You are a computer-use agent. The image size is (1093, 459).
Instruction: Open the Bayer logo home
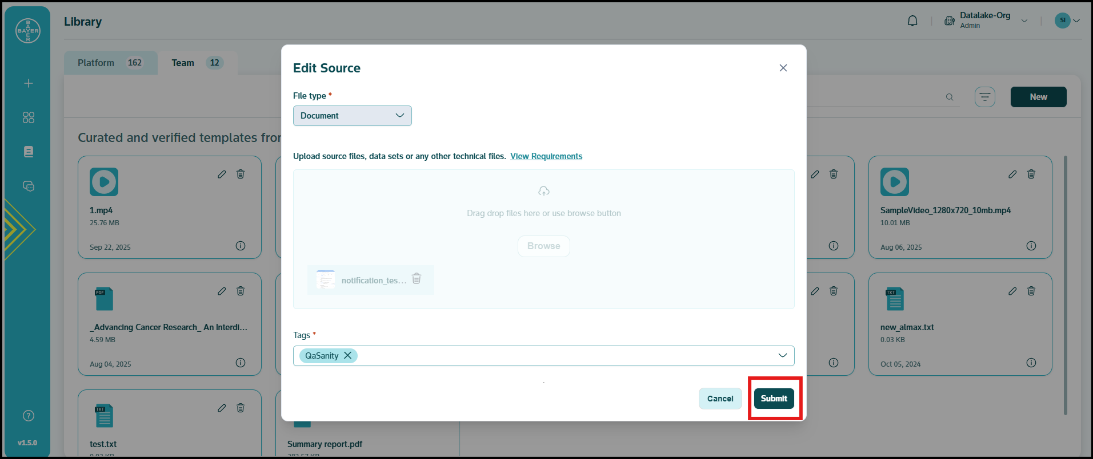coord(28,31)
